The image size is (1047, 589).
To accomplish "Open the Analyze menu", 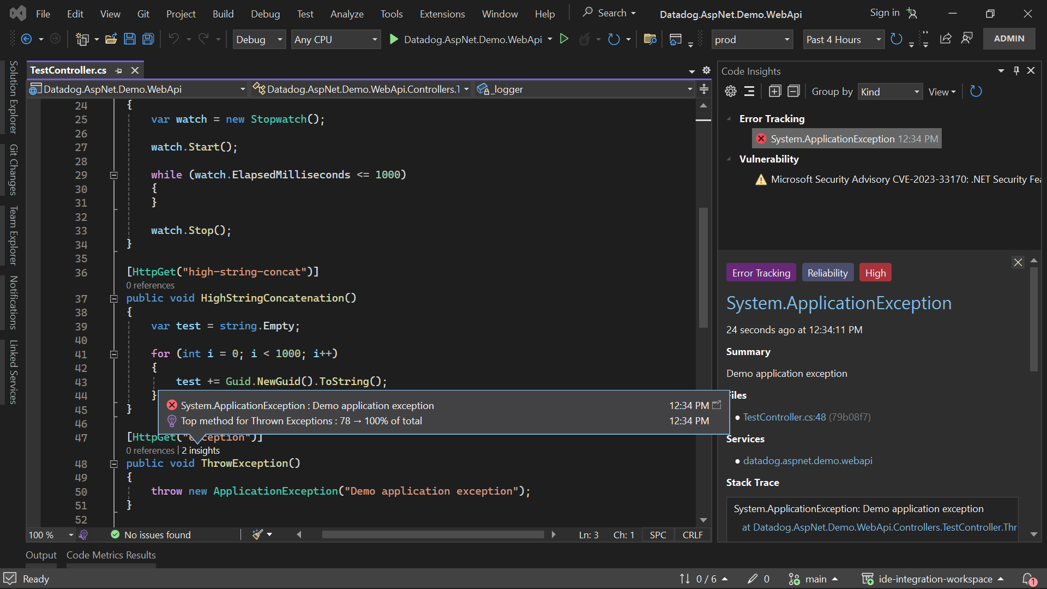I will [x=347, y=14].
